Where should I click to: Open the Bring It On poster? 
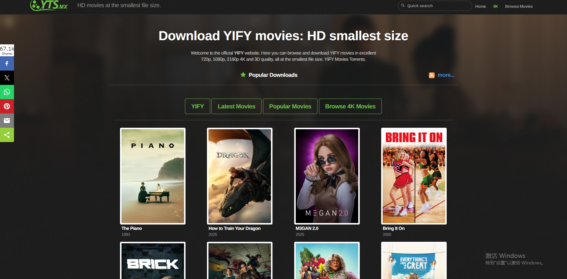[x=414, y=176]
